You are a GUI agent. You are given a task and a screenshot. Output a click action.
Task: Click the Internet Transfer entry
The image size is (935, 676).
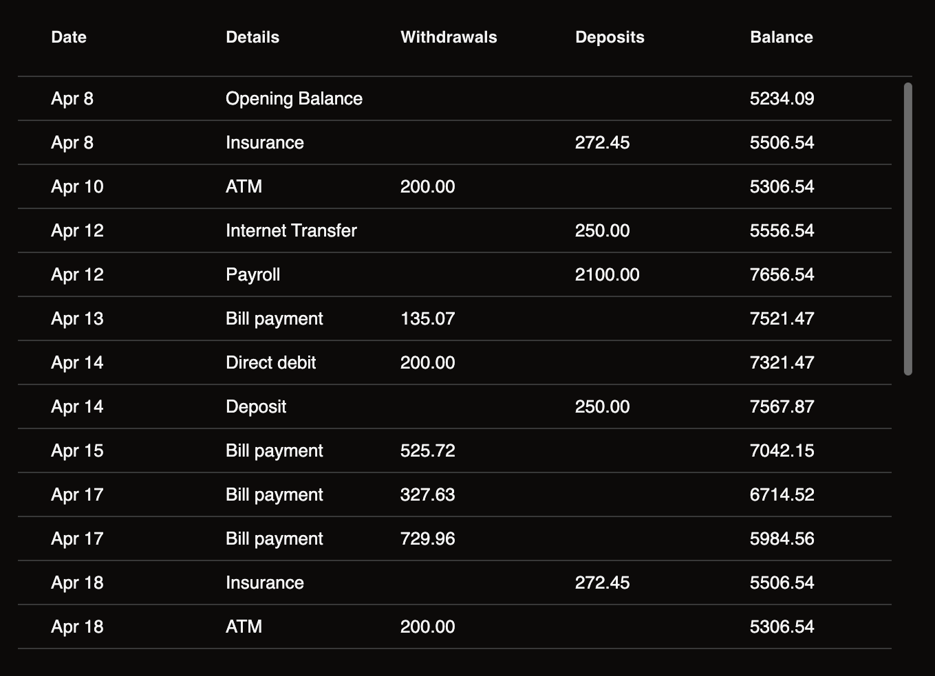[291, 231]
